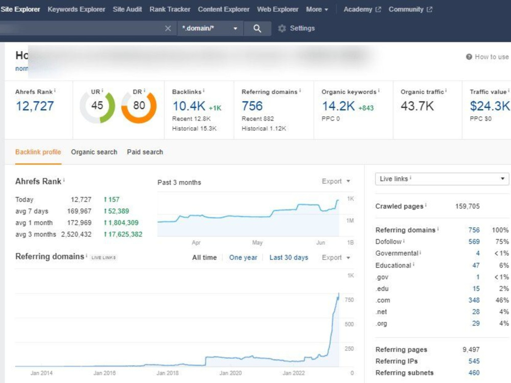Select Last 30 days range

tap(289, 257)
